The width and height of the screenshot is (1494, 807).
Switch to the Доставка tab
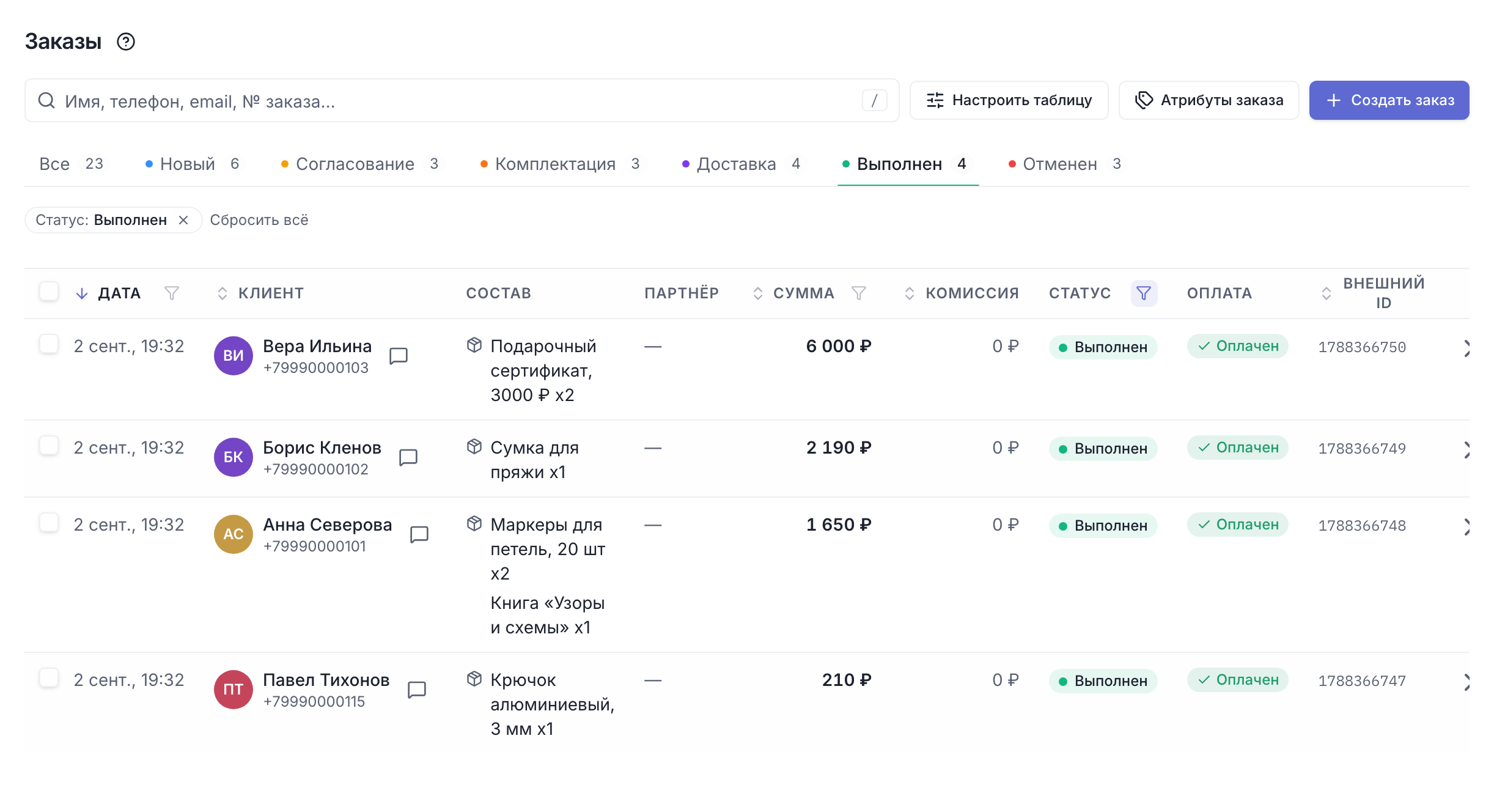[743, 164]
